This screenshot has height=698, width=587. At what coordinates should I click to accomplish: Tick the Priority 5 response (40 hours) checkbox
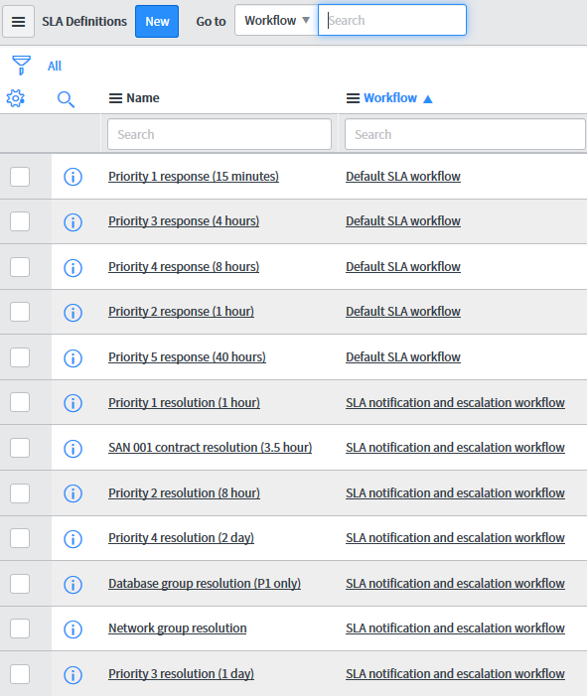(x=20, y=357)
